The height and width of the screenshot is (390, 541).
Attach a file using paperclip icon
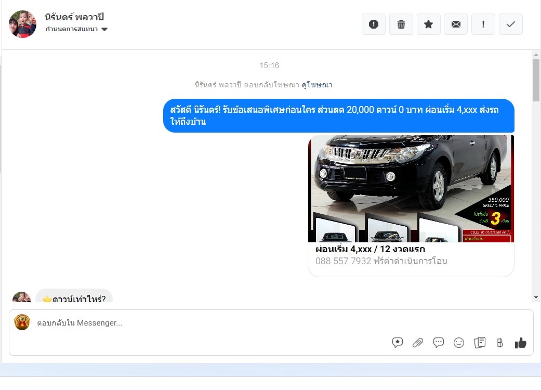point(418,343)
